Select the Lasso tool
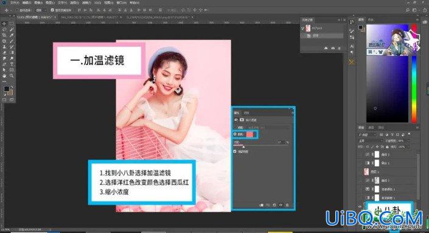 [x=4, y=30]
